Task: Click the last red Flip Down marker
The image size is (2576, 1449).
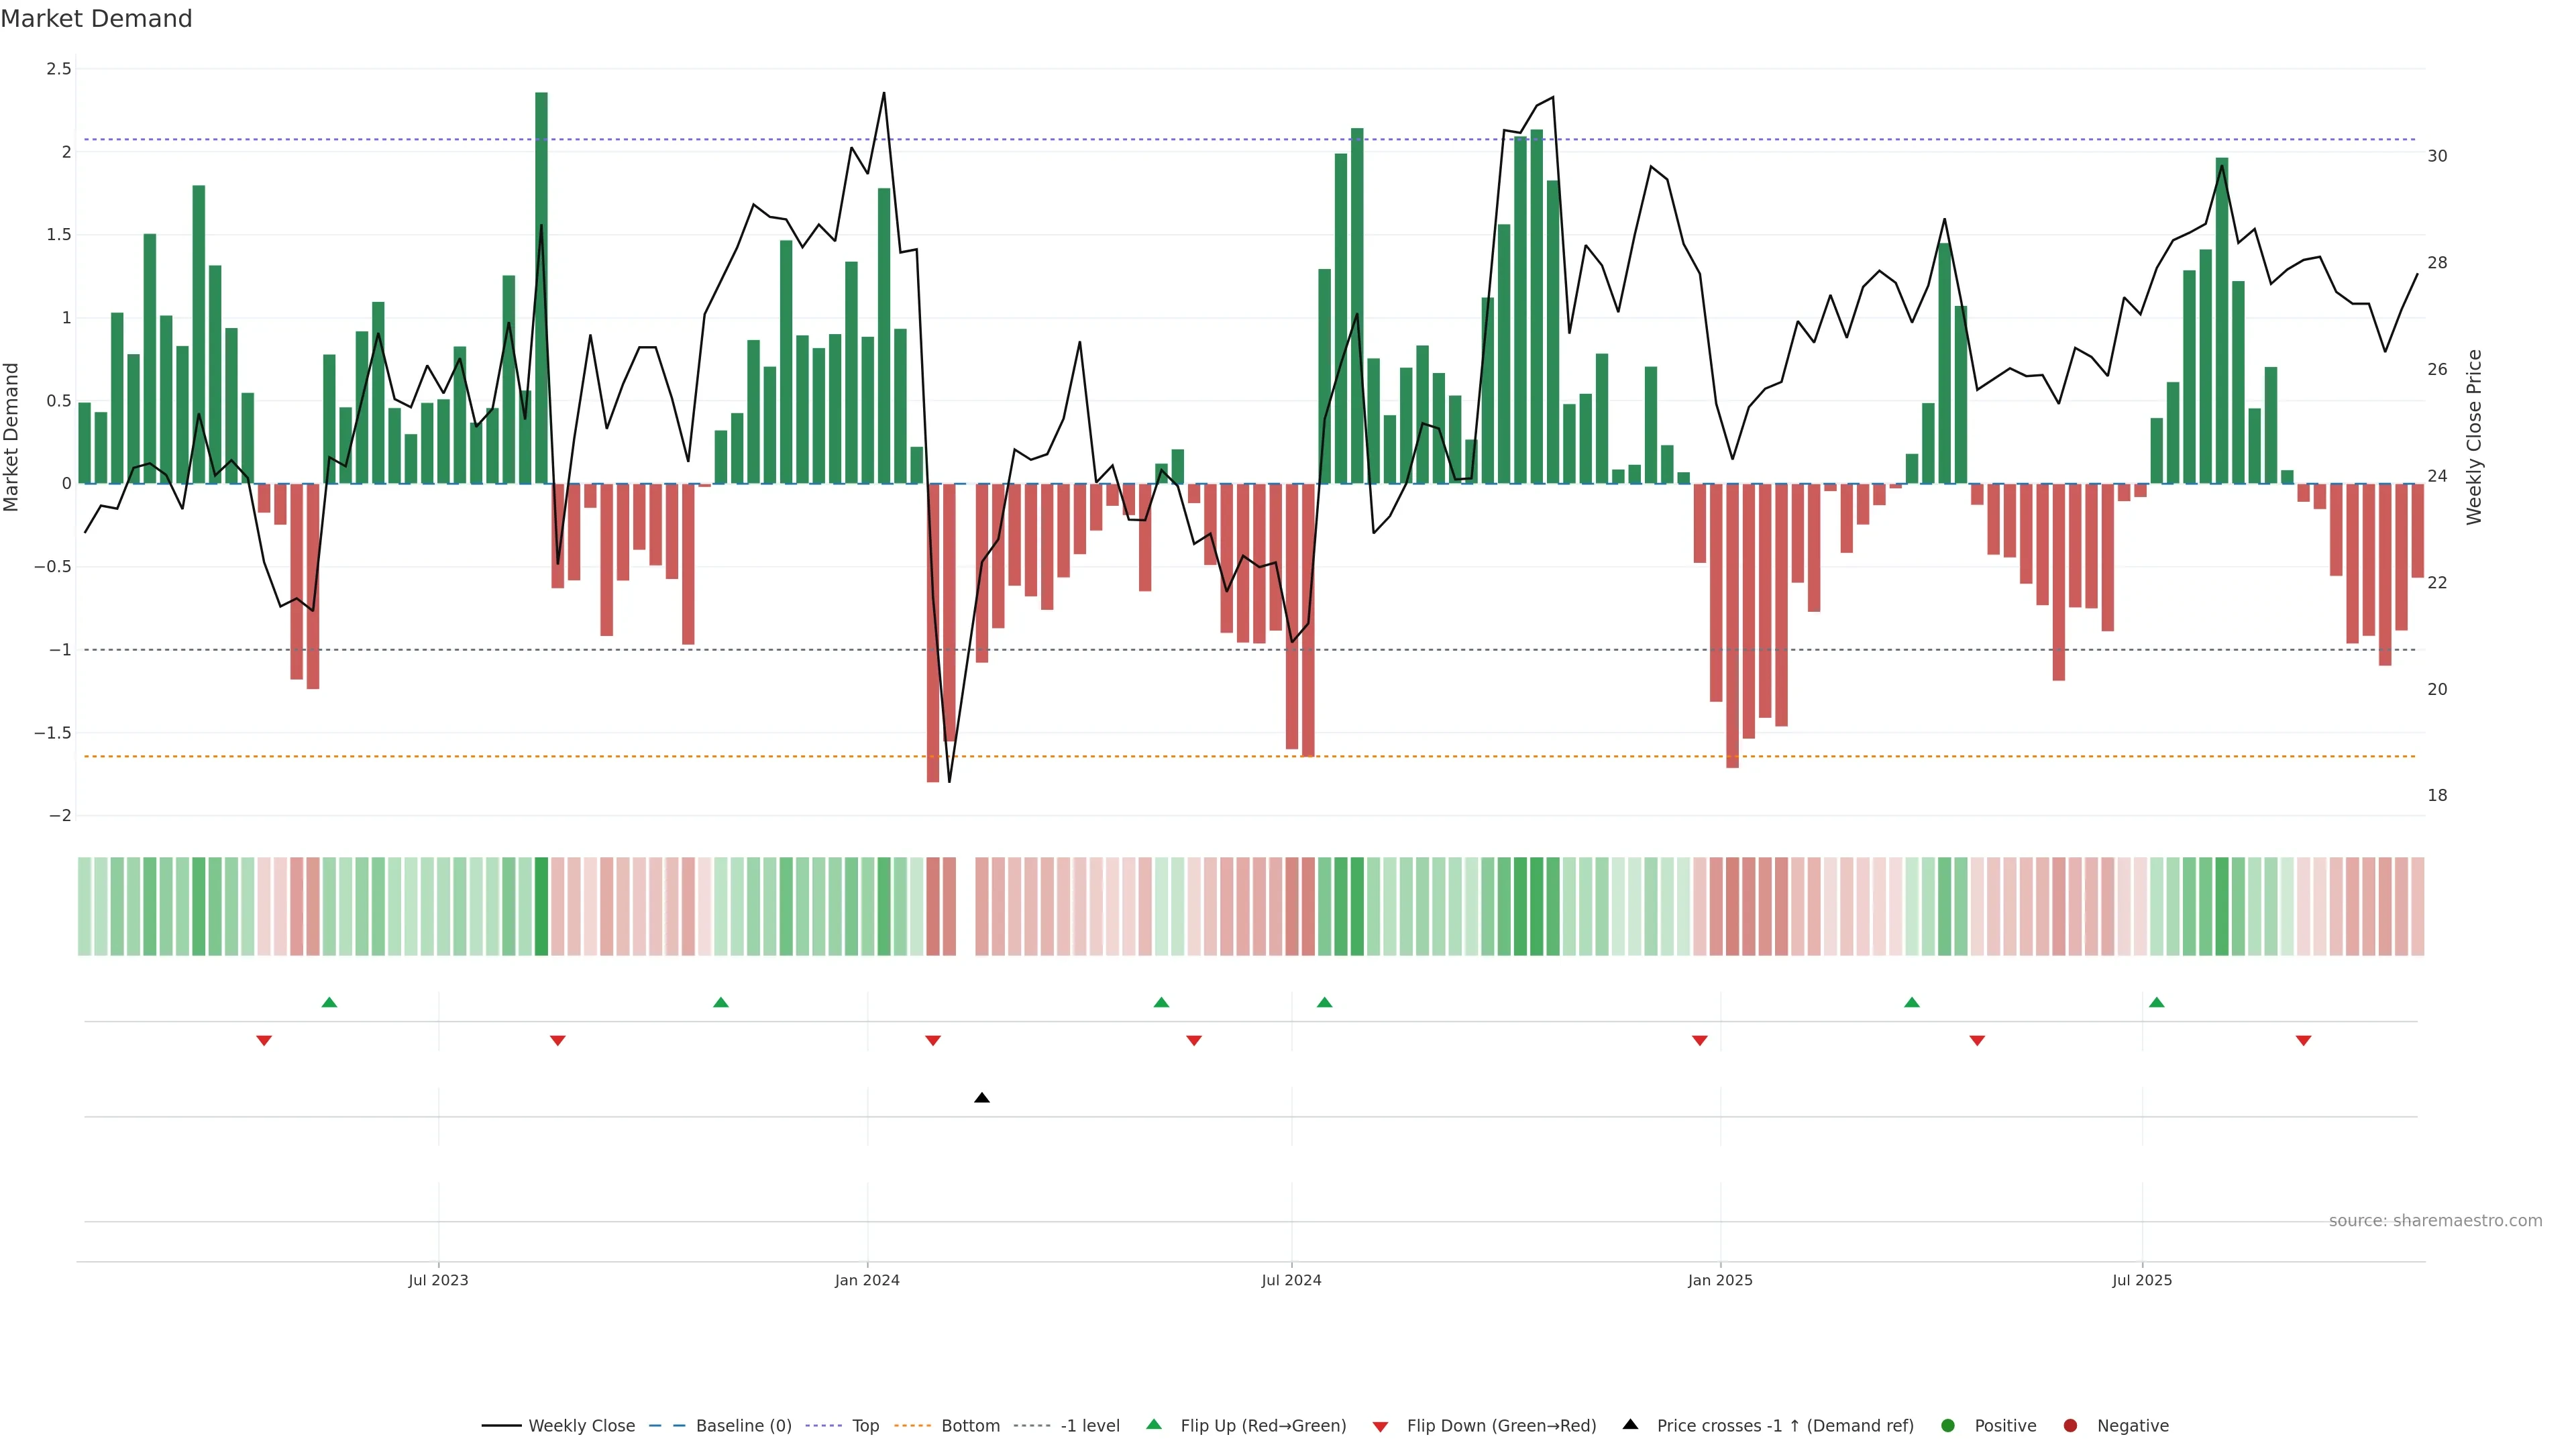Action: pyautogui.click(x=2303, y=1041)
